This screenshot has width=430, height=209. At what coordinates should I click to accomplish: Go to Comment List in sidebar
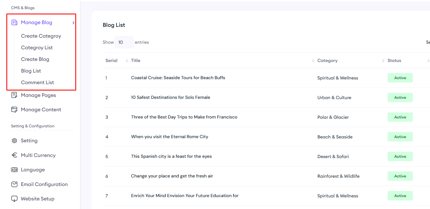pos(37,82)
